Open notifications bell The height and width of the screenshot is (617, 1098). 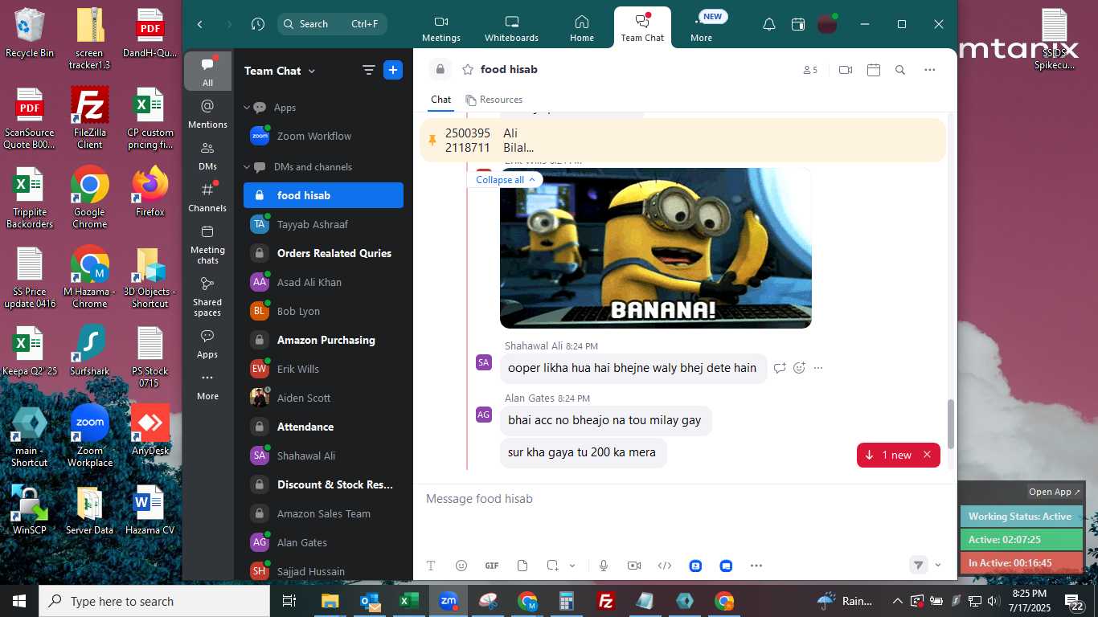point(769,24)
